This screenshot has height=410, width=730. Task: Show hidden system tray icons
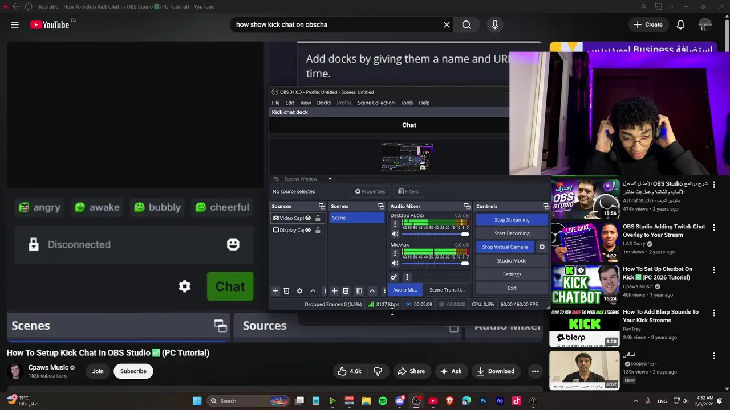click(x=635, y=401)
